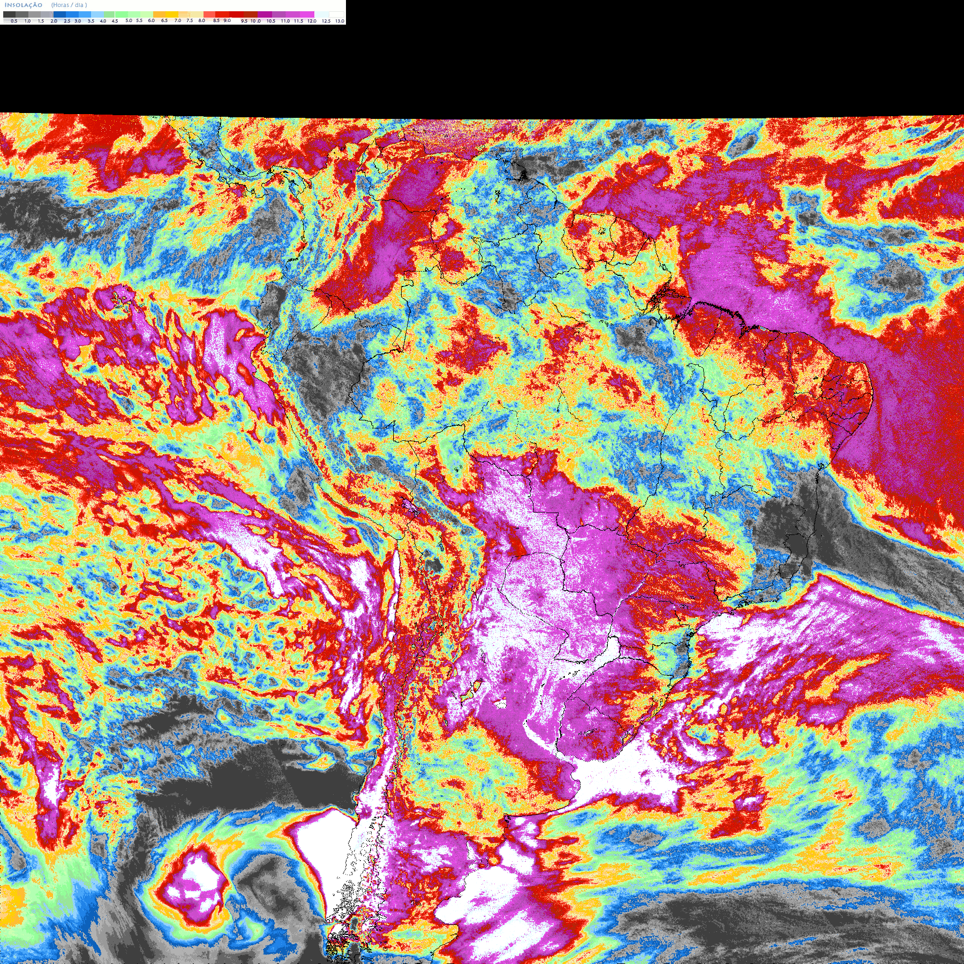Select the 13.0 value on the legend scale
The width and height of the screenshot is (964, 964).
coord(340,21)
